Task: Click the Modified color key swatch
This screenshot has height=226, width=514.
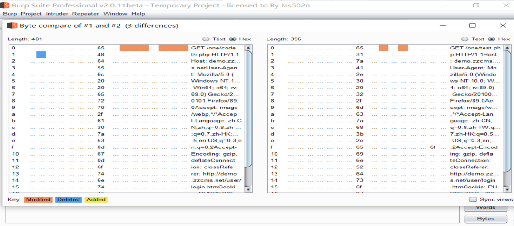Action: coord(38,199)
